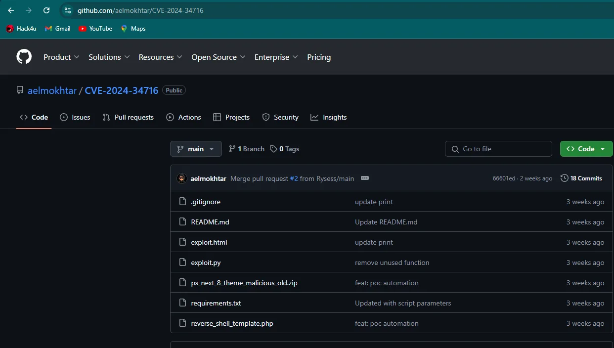Click the file icon next to .gitignore
Screen dimensions: 614x348
(x=182, y=202)
